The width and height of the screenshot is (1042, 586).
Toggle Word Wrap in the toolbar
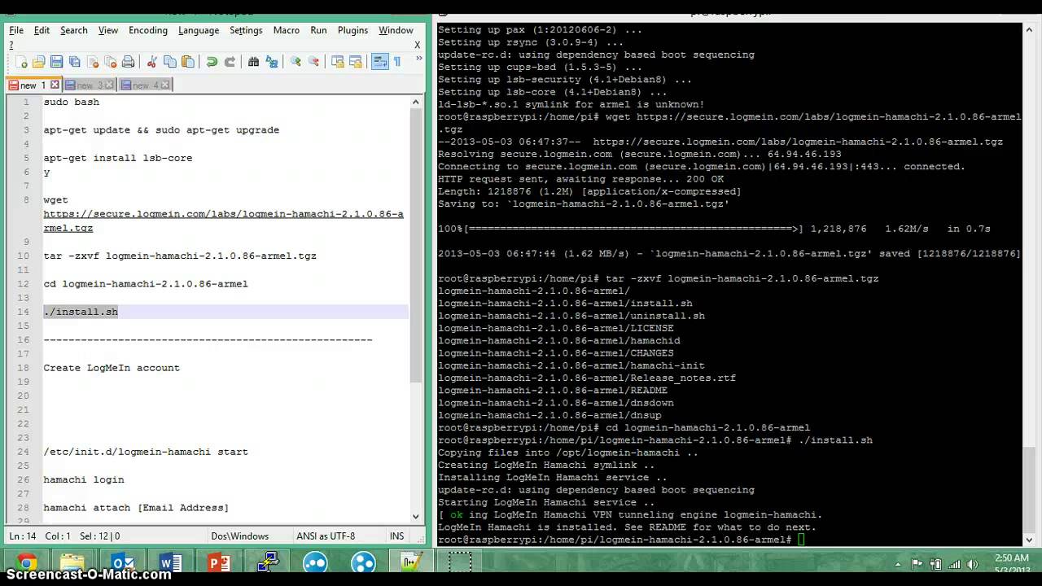click(379, 62)
